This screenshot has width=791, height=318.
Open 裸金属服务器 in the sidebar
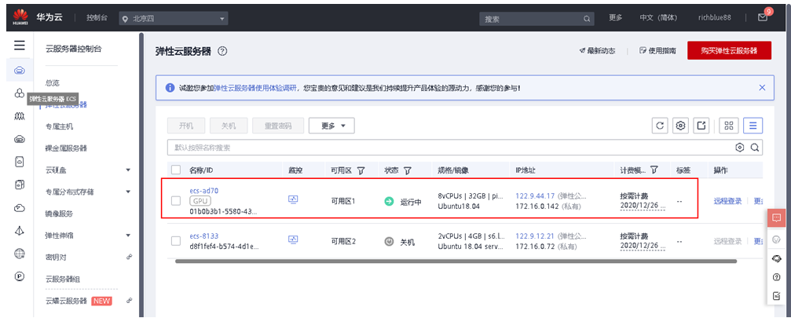point(66,148)
